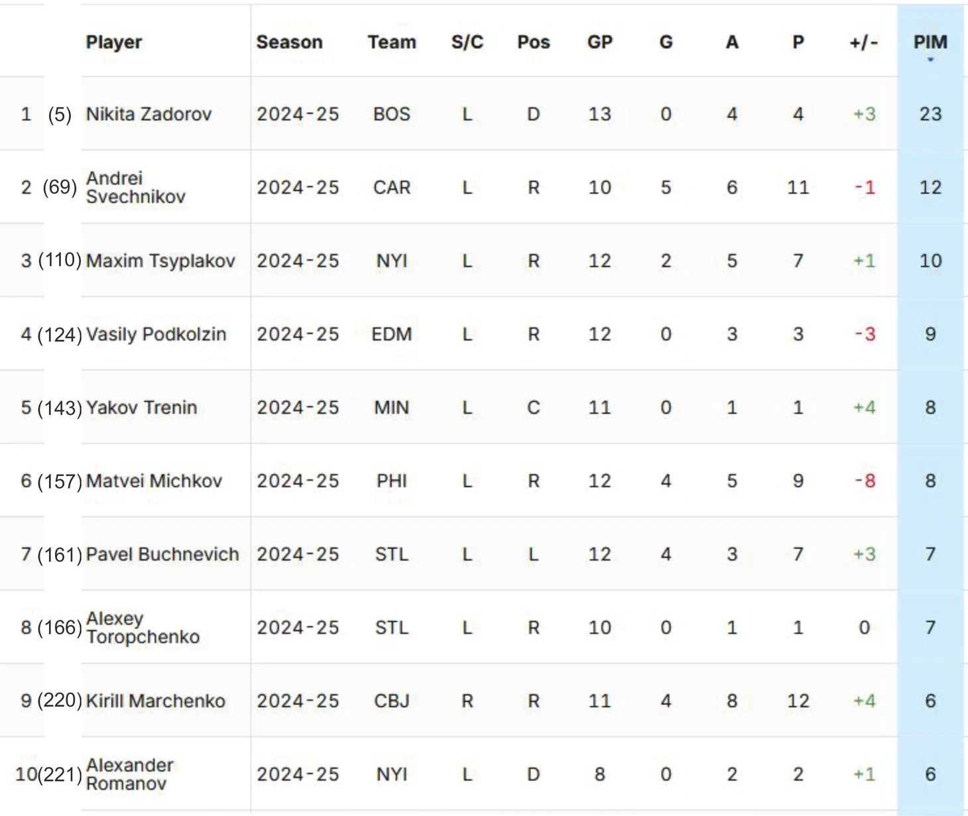The height and width of the screenshot is (816, 968).
Task: Click the A assists column header
Action: 732,42
